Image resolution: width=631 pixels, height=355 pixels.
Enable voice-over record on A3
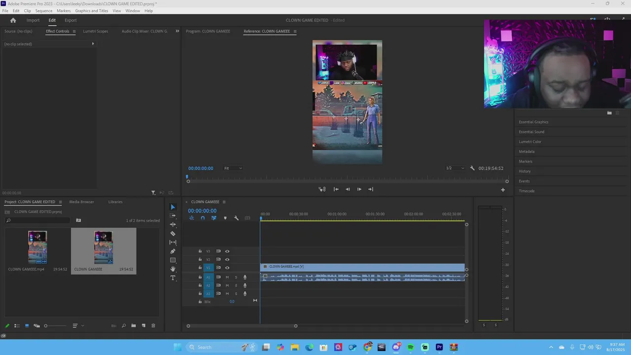pyautogui.click(x=245, y=294)
